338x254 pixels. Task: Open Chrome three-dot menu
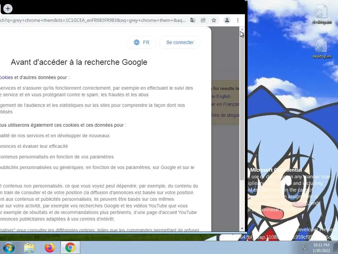(238, 20)
